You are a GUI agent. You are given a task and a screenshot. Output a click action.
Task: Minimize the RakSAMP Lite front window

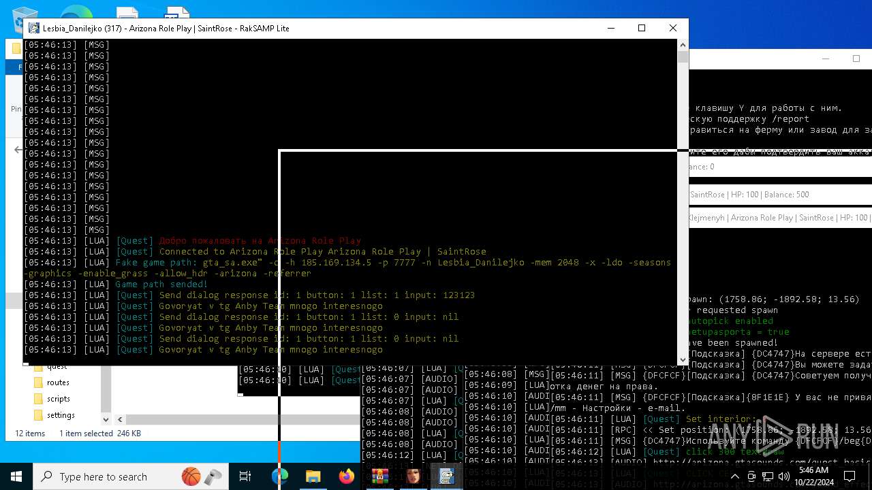pos(610,28)
